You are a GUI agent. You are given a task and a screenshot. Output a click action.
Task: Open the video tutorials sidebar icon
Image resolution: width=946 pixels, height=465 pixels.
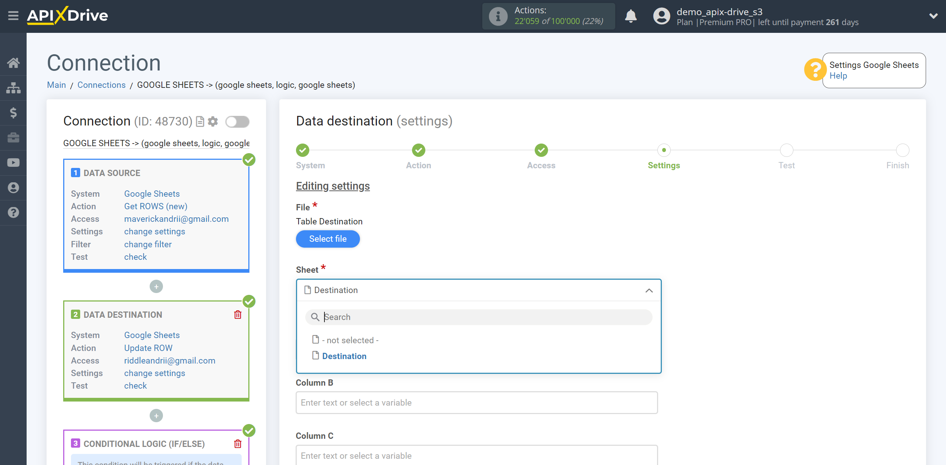[x=13, y=162]
